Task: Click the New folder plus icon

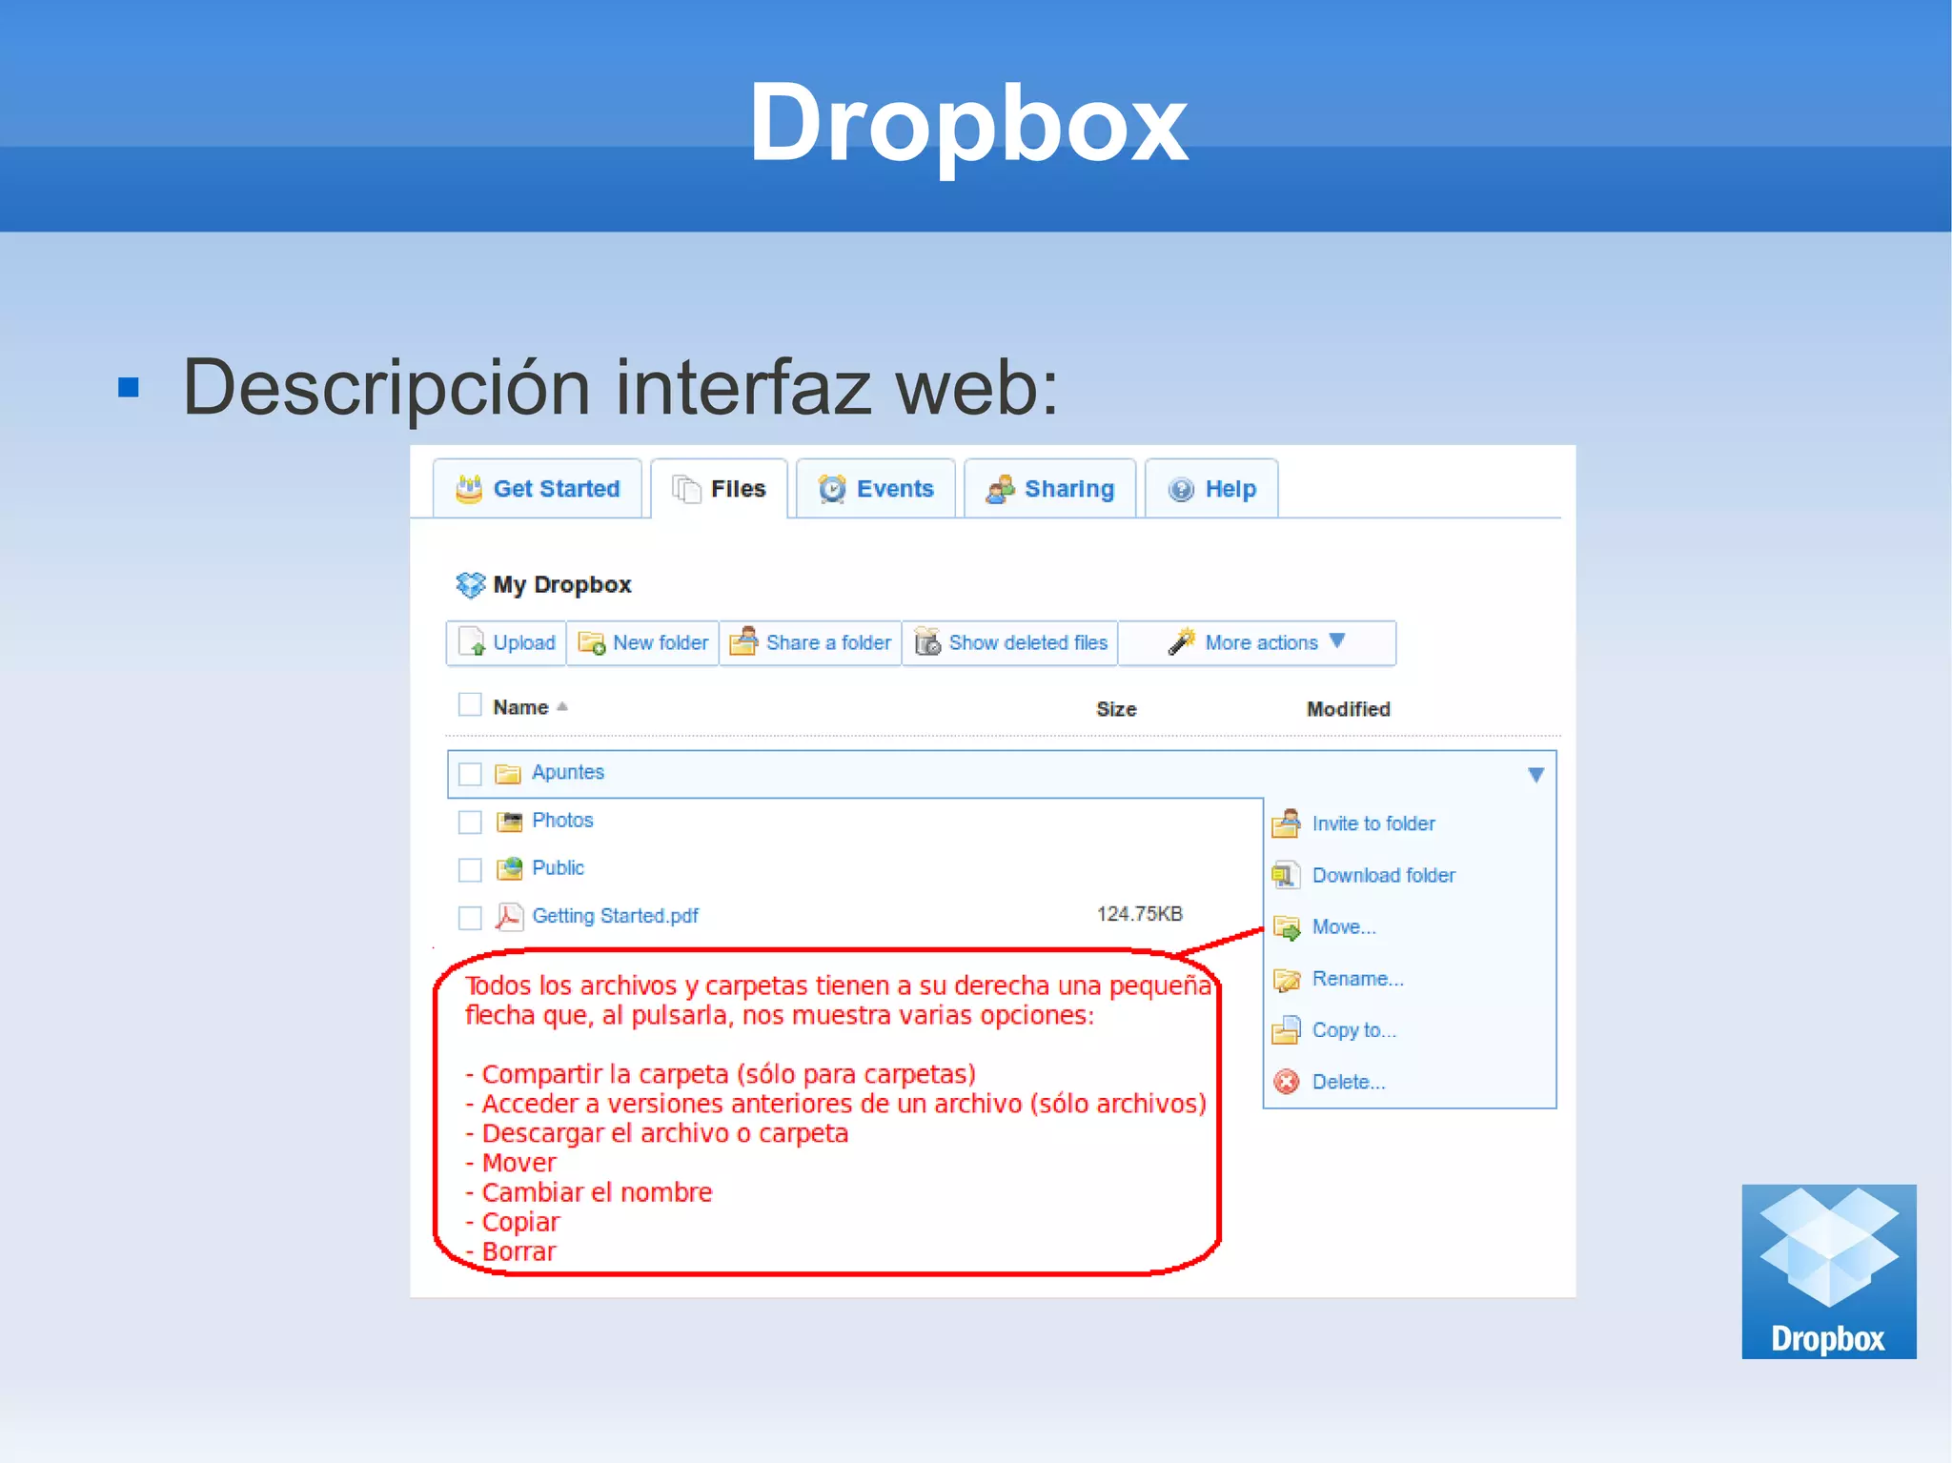Action: pyautogui.click(x=592, y=642)
